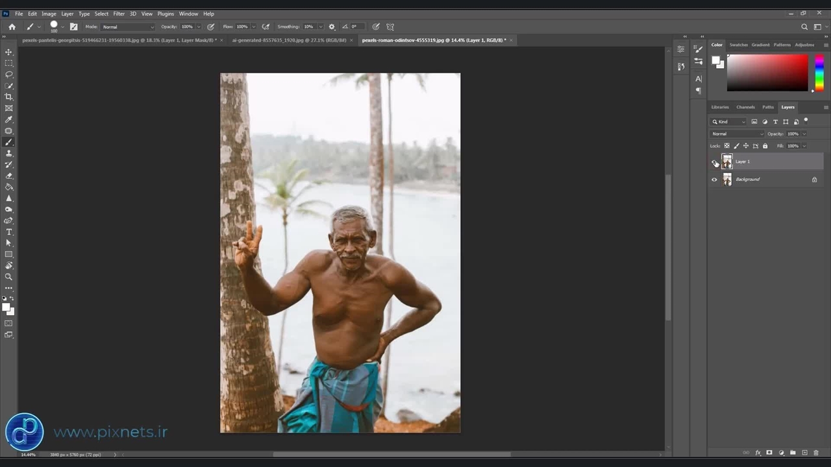Open the brush Mode dropdown
Viewport: 831px width, 467px height.
click(128, 27)
